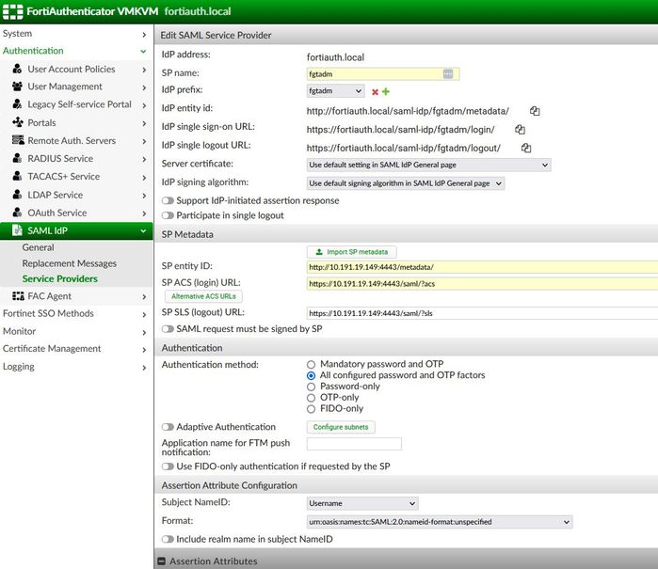Add a new IdP prefix with green plus
658x569 pixels.
point(386,91)
